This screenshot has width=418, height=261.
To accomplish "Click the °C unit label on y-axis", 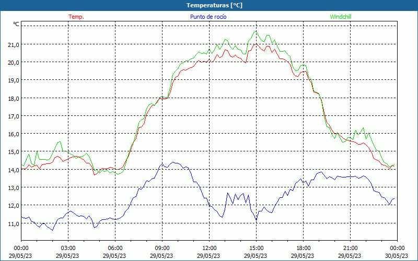I will pyautogui.click(x=16, y=24).
